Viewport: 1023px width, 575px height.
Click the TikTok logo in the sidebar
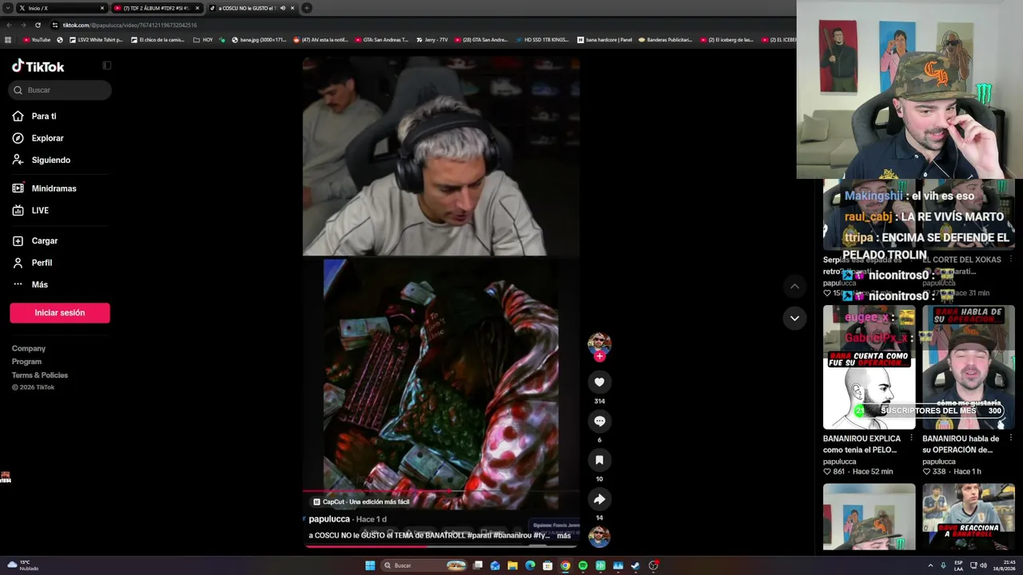click(38, 66)
